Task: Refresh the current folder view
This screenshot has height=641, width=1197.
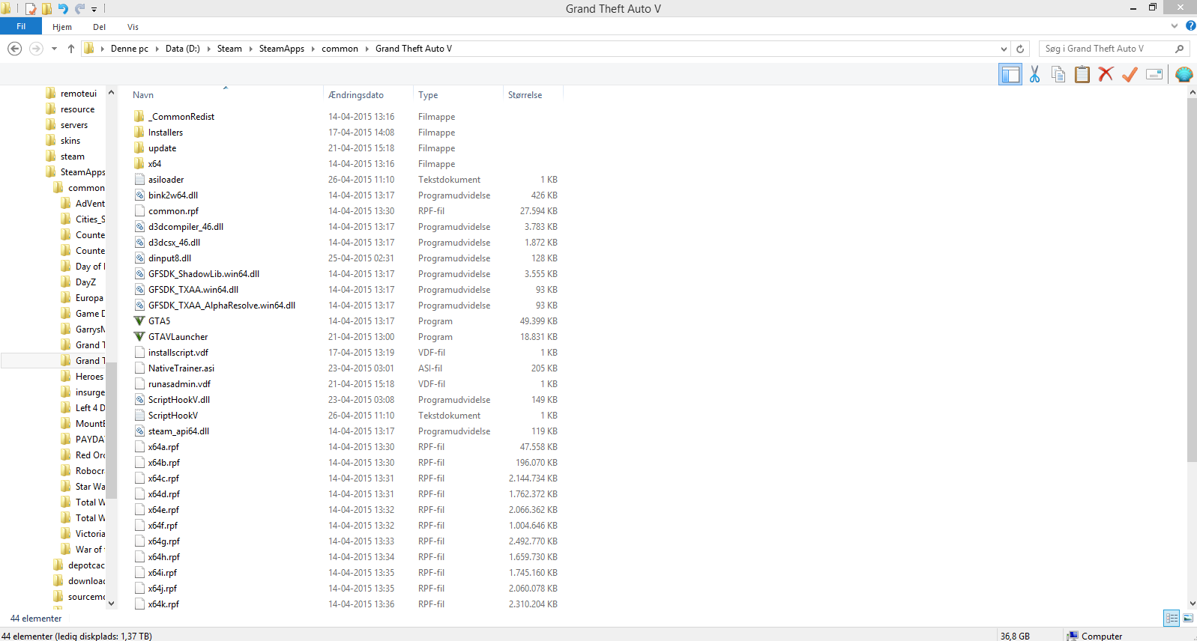Action: (1020, 49)
